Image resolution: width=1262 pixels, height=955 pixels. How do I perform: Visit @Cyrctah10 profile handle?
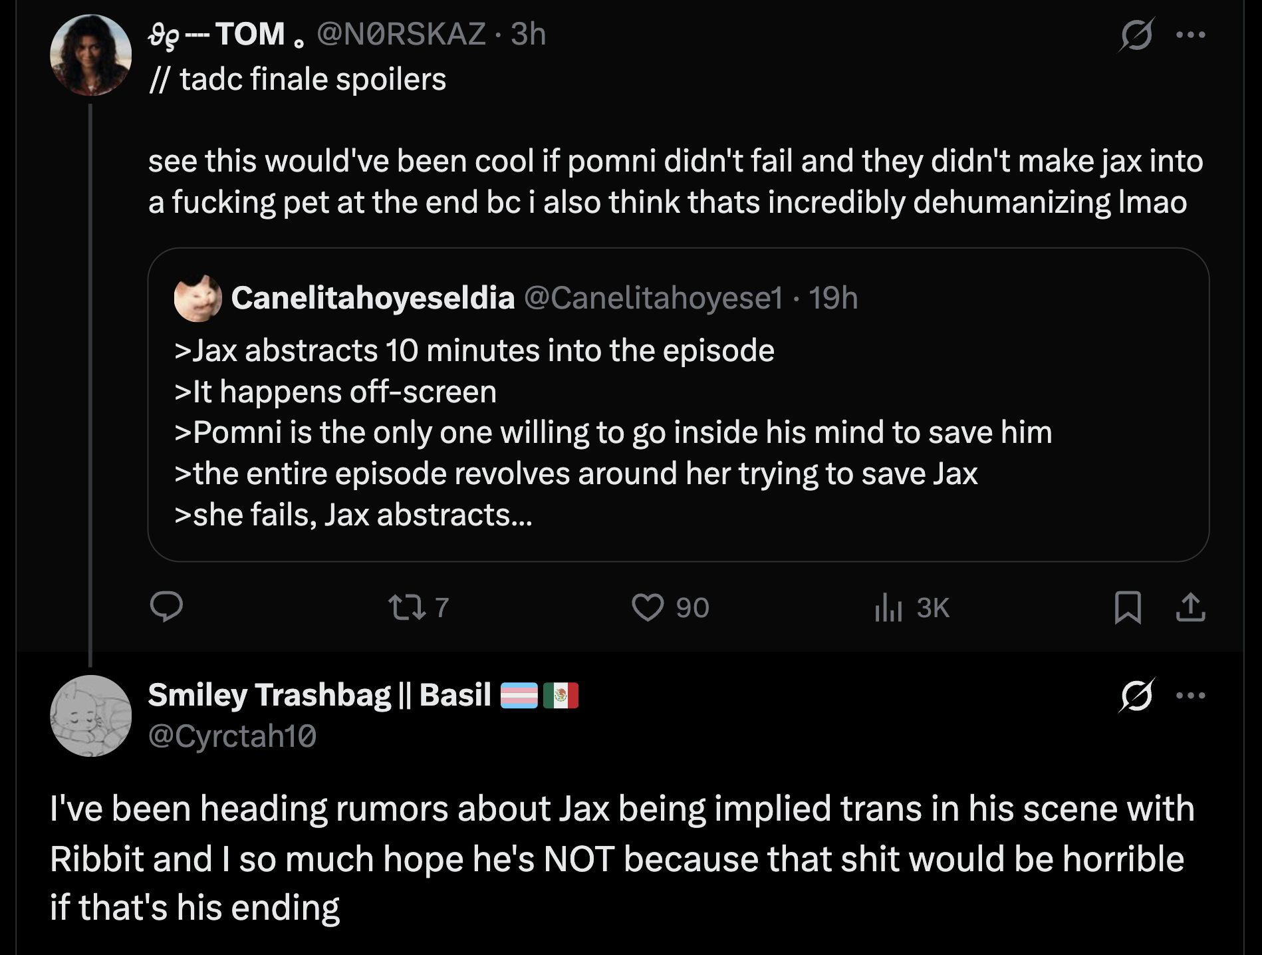[232, 736]
